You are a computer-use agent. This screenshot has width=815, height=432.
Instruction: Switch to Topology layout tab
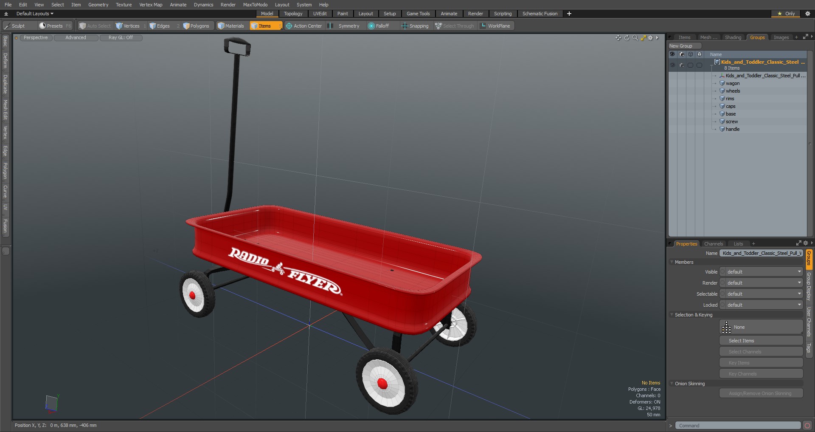coord(293,14)
